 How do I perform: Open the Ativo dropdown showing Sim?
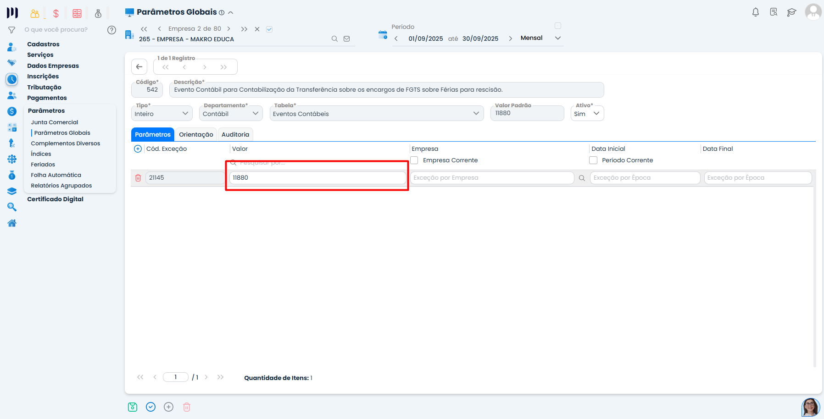pyautogui.click(x=587, y=114)
